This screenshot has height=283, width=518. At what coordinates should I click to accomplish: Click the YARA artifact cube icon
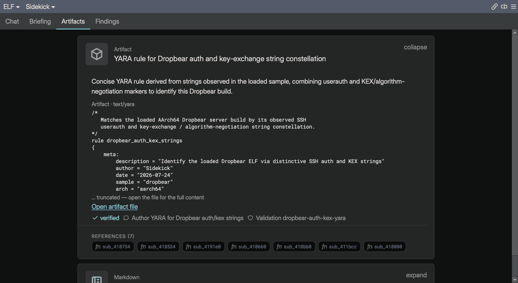tap(97, 54)
